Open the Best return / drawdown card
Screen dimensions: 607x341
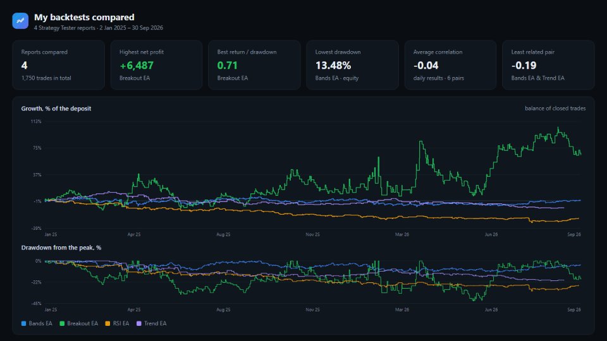tap(254, 65)
